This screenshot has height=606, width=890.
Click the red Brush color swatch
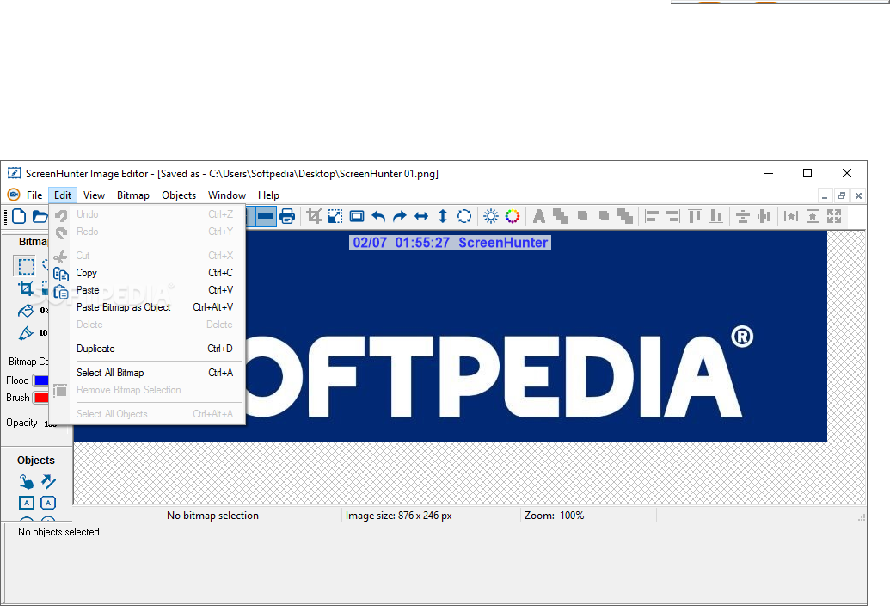coord(41,398)
